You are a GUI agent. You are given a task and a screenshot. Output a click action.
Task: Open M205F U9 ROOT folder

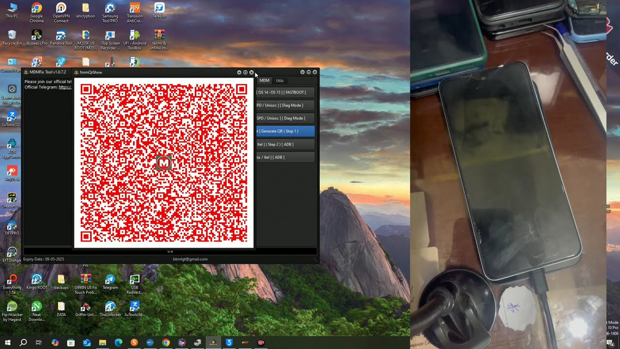(86, 40)
